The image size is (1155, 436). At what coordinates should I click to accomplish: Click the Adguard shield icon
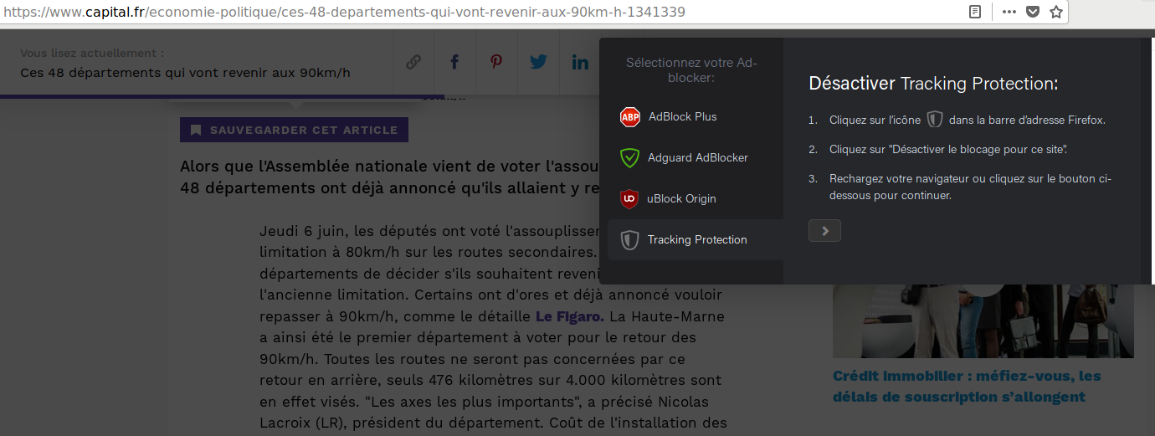[629, 158]
